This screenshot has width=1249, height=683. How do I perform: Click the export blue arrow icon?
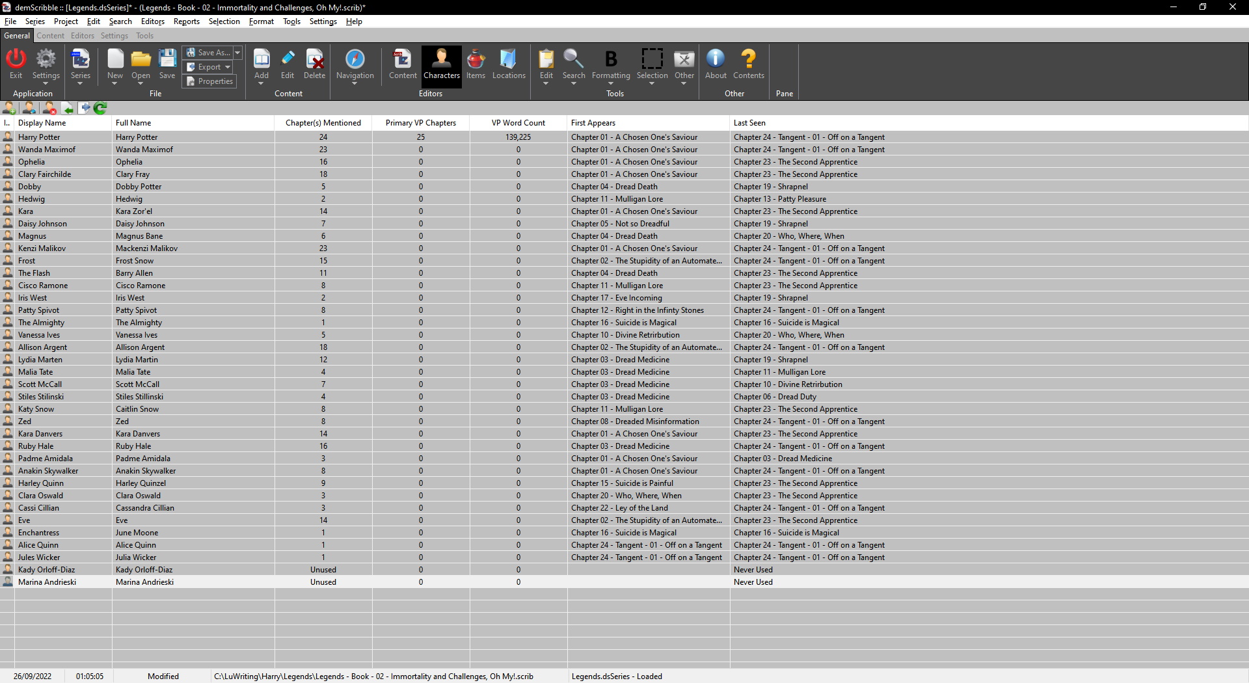[85, 108]
